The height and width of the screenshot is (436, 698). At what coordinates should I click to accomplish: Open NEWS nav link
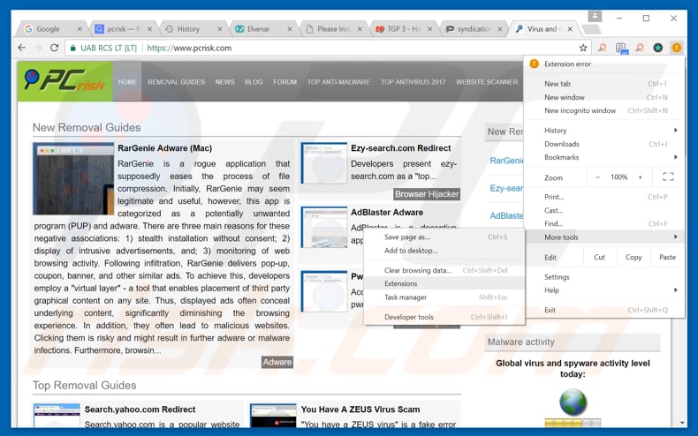click(x=224, y=82)
